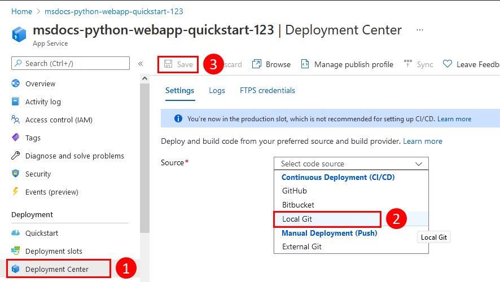Click the Leave Feedback heart icon

coord(448,64)
